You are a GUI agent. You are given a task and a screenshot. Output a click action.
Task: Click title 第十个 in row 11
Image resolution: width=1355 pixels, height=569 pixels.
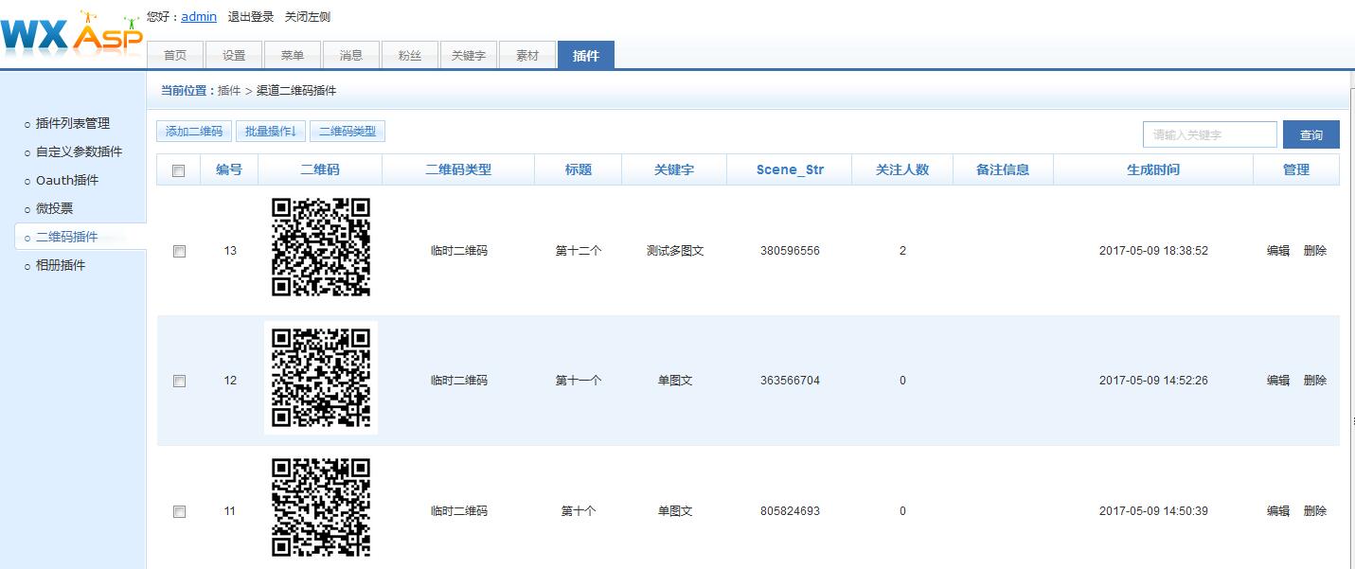(579, 511)
